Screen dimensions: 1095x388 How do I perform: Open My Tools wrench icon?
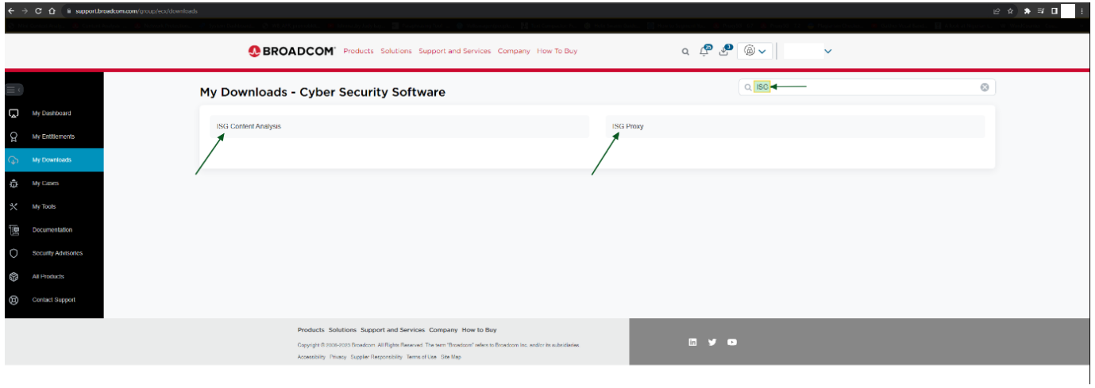click(13, 206)
